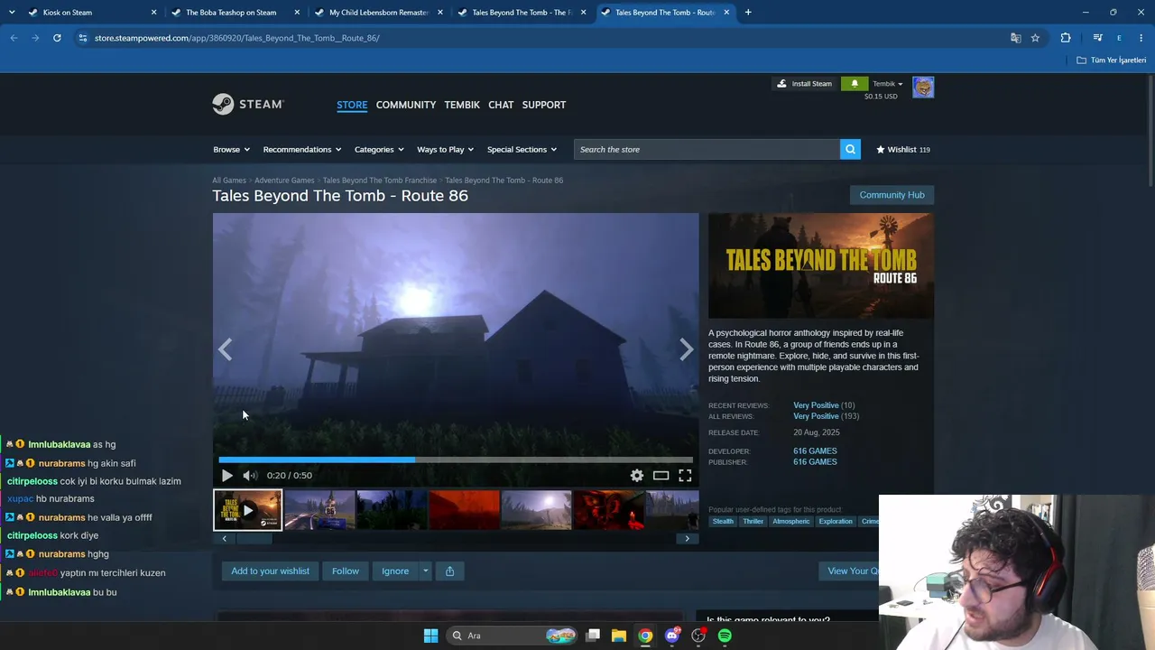Select the red screenshot thumbnail
Viewport: 1155px width, 650px height.
click(464, 510)
